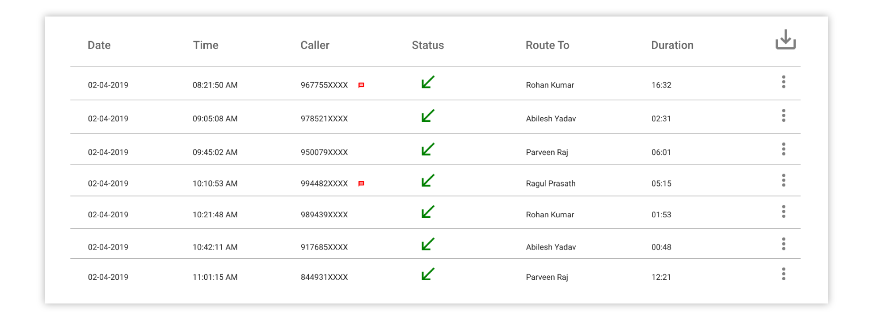Open the three-dot menu on Abilesh Yadav's 02:31 call

pyautogui.click(x=784, y=116)
